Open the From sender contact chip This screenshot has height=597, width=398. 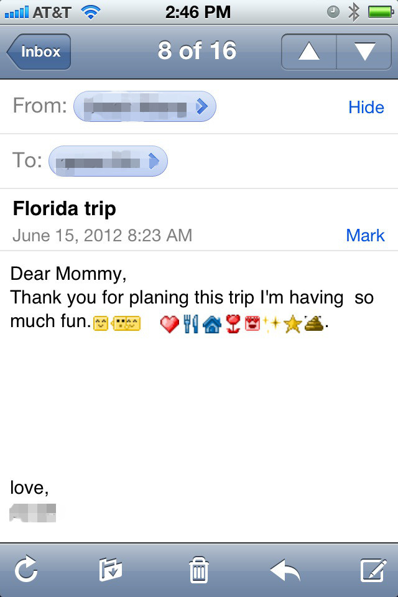144,107
